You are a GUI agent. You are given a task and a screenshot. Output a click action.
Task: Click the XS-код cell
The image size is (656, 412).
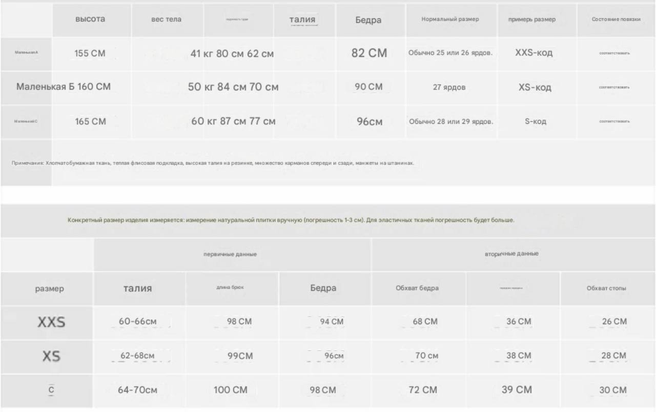(535, 88)
